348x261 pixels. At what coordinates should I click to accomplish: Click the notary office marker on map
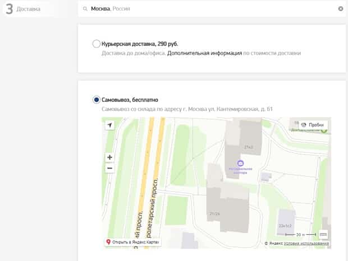click(x=241, y=162)
